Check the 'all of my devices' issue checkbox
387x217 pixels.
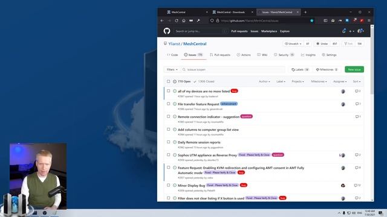point(168,91)
